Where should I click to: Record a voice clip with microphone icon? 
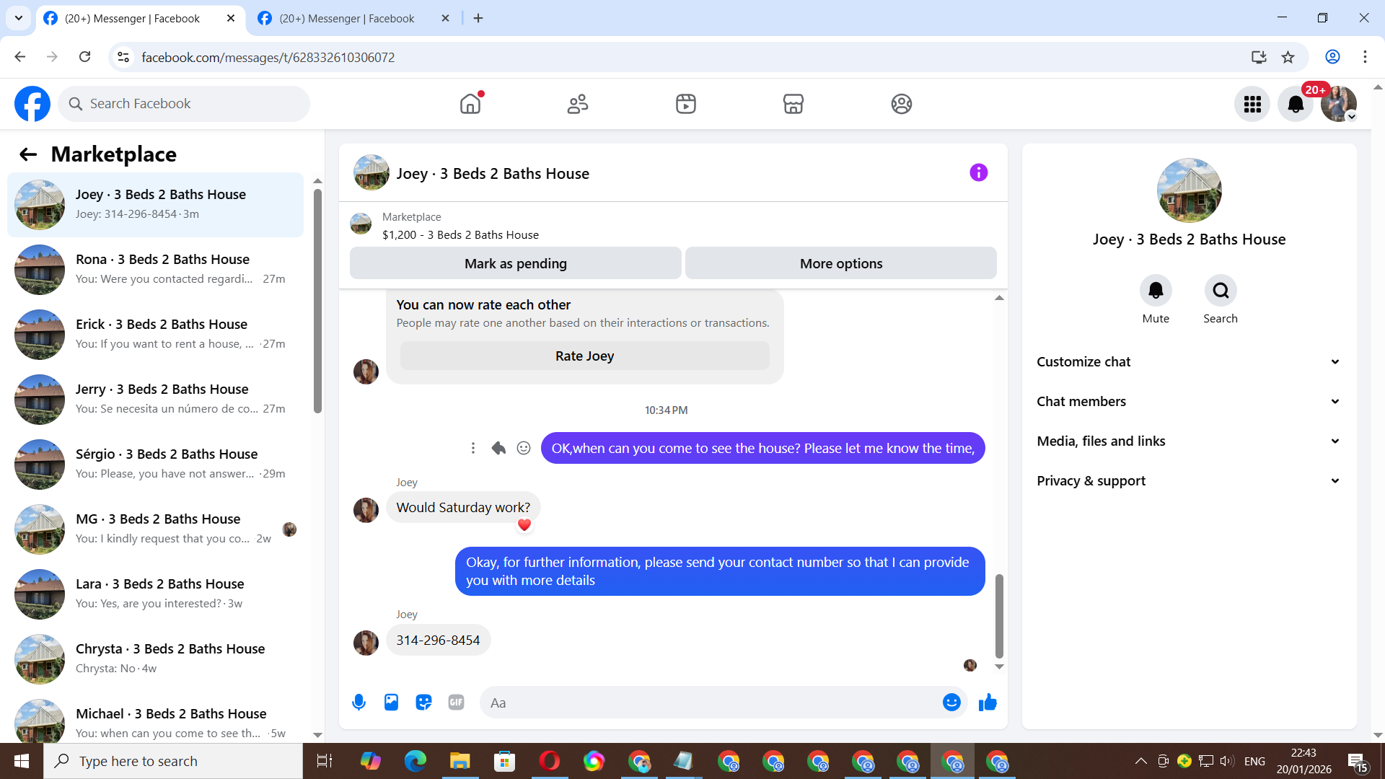[x=359, y=703]
